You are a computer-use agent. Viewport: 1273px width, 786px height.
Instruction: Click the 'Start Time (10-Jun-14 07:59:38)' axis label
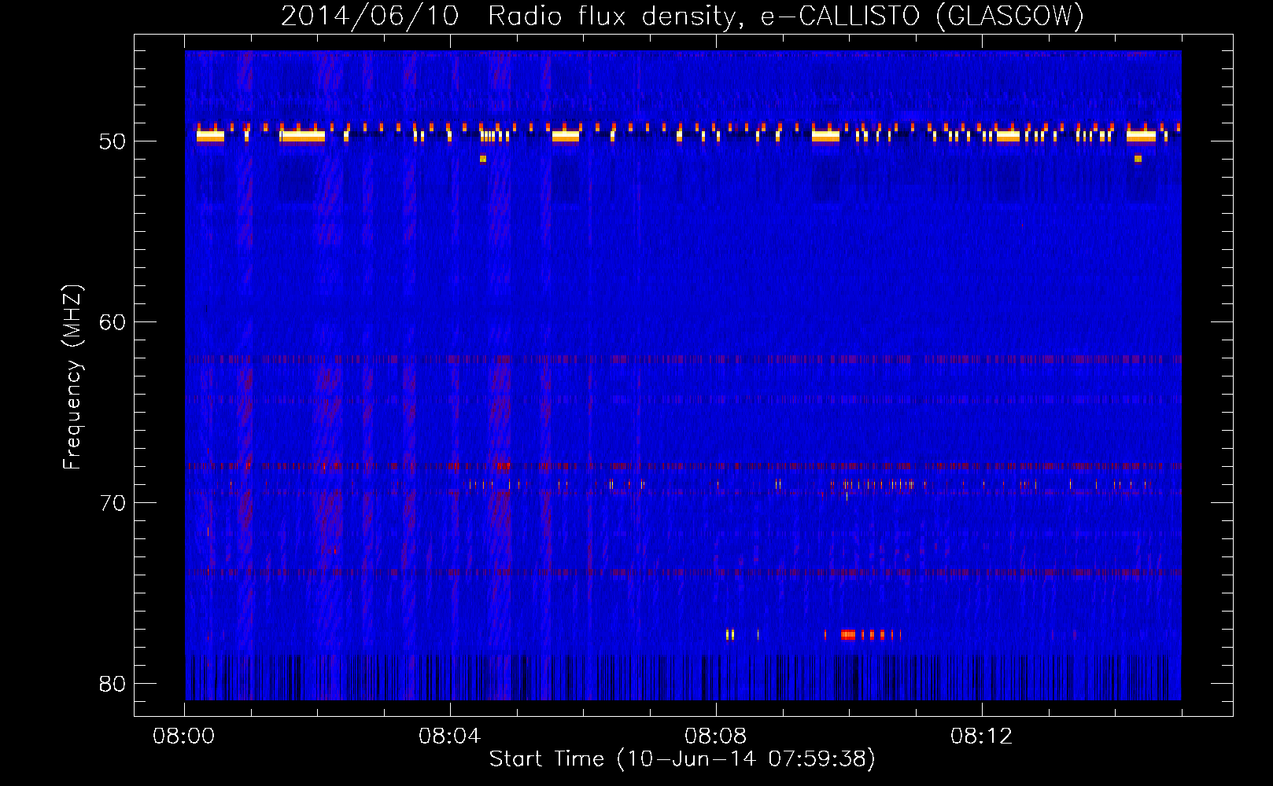tap(682, 759)
